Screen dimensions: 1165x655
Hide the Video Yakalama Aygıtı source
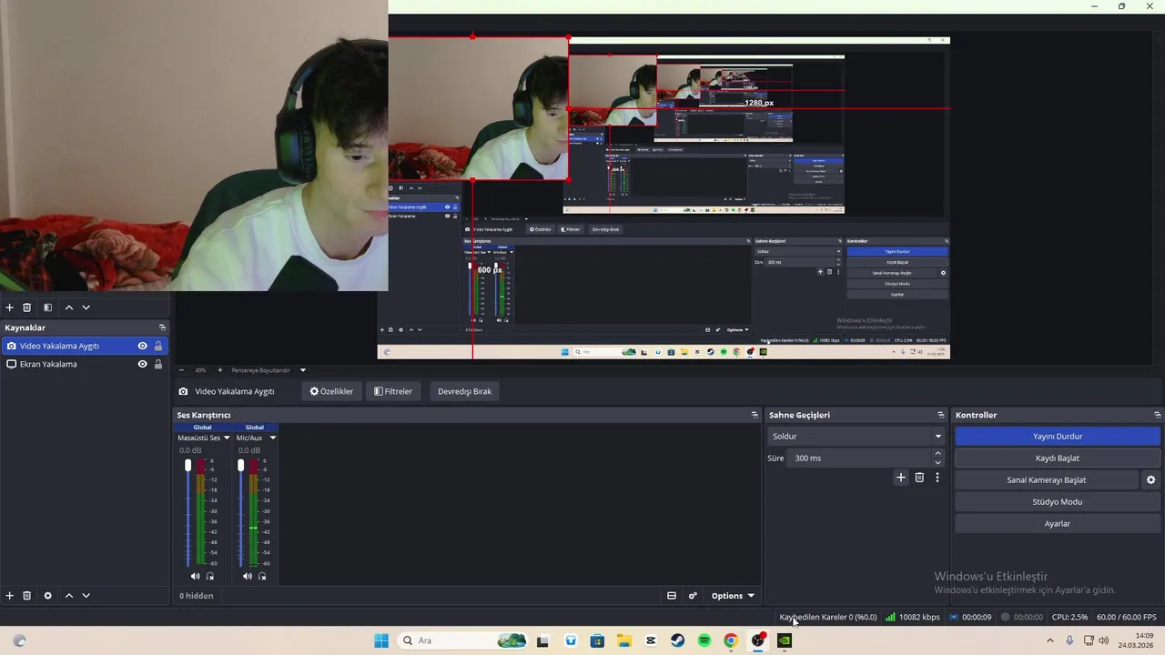[x=142, y=346]
